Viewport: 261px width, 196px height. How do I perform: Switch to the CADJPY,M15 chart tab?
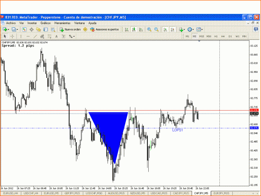point(181,193)
